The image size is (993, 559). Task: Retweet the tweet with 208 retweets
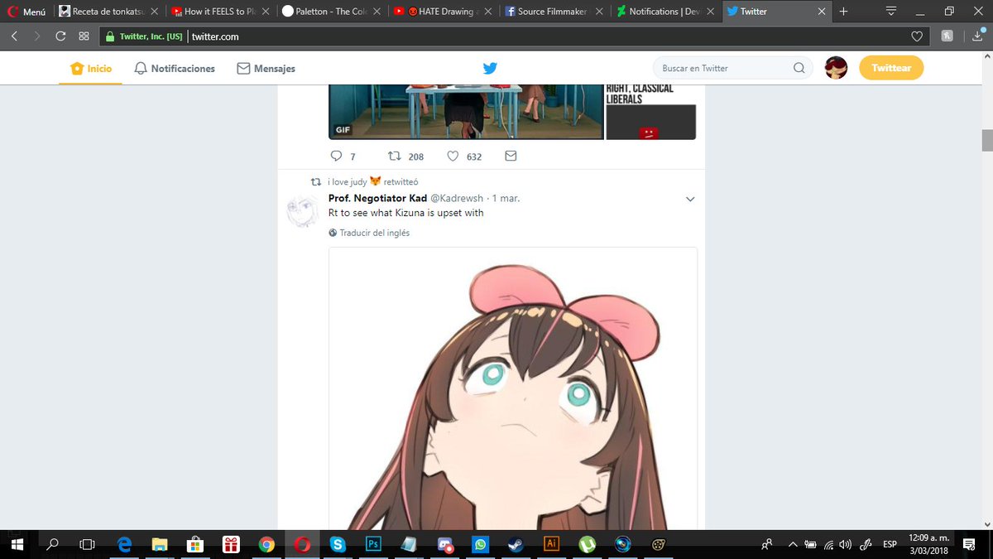[x=405, y=156]
